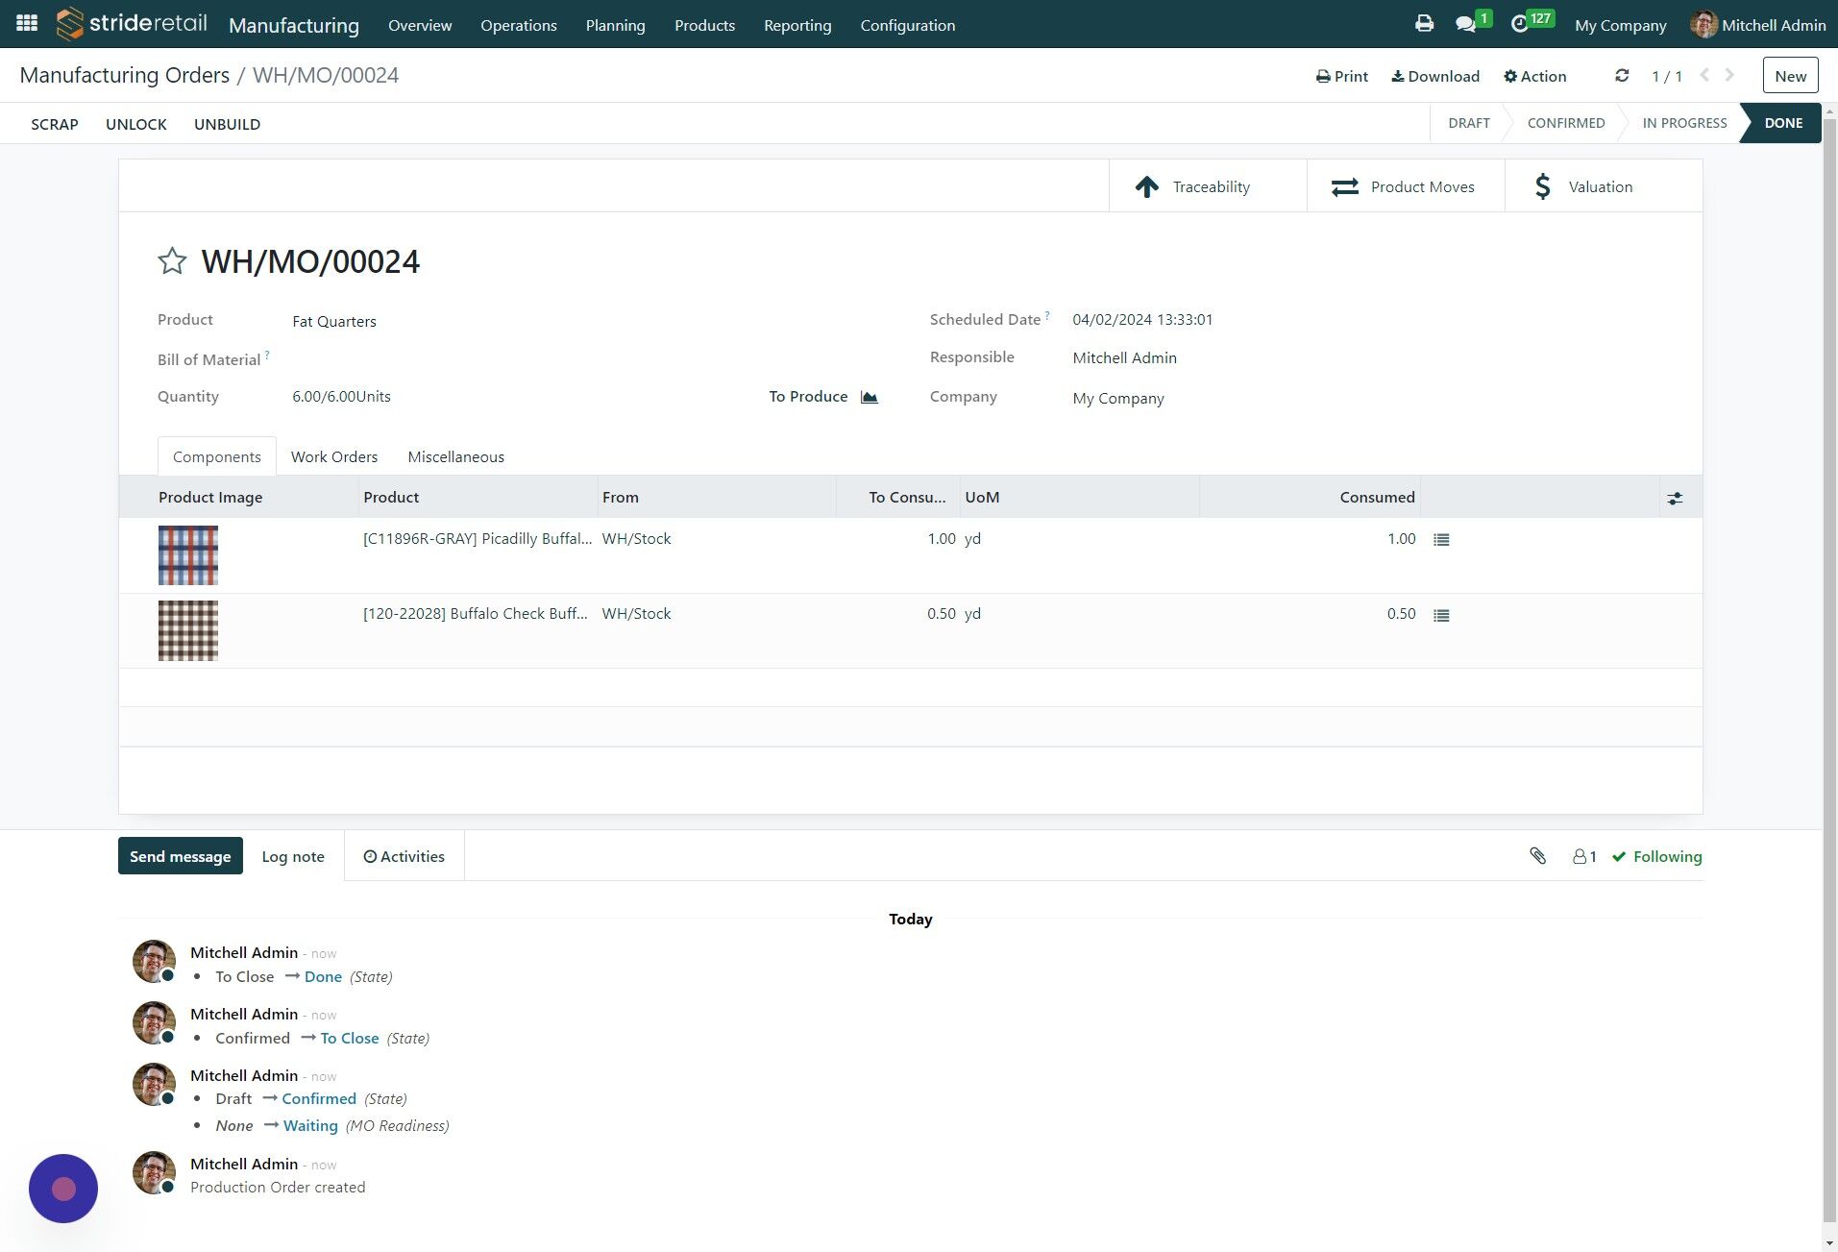Click the refresh record icon
Screen dimensions: 1838x1252
click(x=1622, y=76)
